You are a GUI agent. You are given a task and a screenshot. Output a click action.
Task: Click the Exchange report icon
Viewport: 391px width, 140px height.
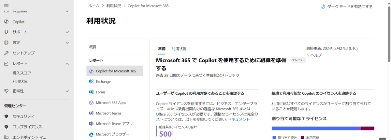click(x=91, y=82)
